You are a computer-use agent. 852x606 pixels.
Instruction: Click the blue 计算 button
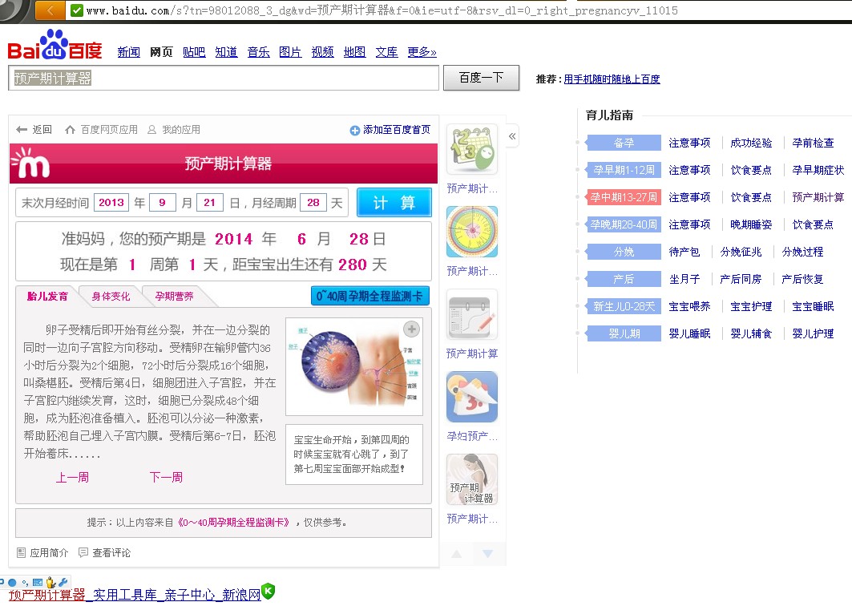click(394, 202)
